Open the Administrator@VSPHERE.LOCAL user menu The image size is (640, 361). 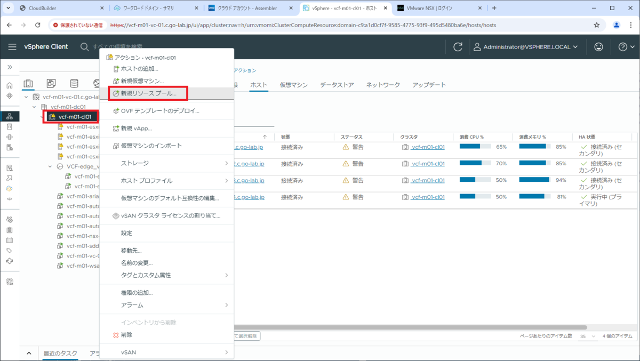(x=525, y=47)
